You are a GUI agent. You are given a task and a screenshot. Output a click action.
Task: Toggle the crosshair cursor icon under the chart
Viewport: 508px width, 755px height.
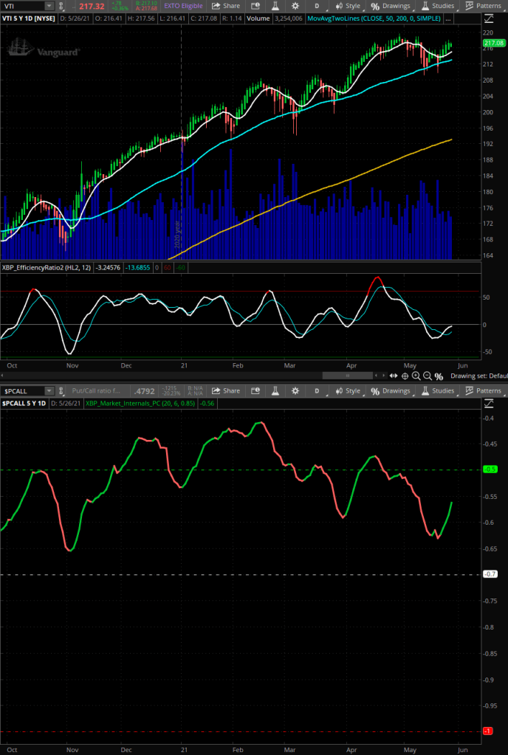(x=405, y=375)
